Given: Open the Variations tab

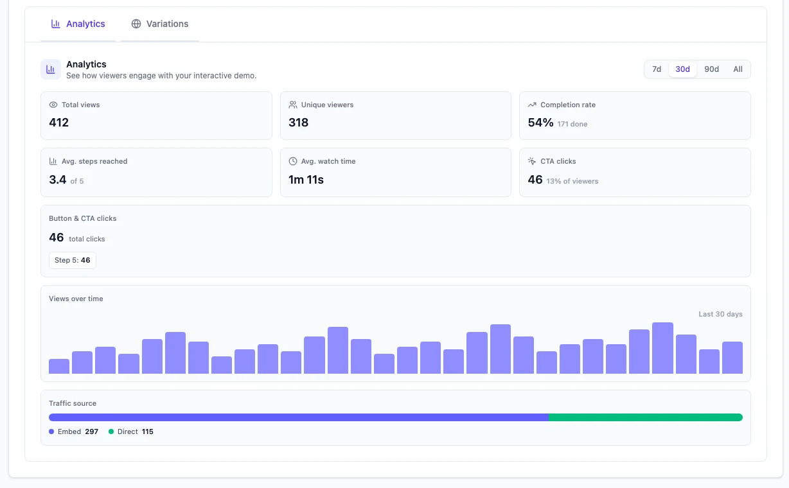Looking at the screenshot, I should 160,24.
